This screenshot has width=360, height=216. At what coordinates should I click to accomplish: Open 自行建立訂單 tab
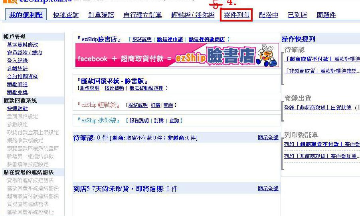(142, 15)
